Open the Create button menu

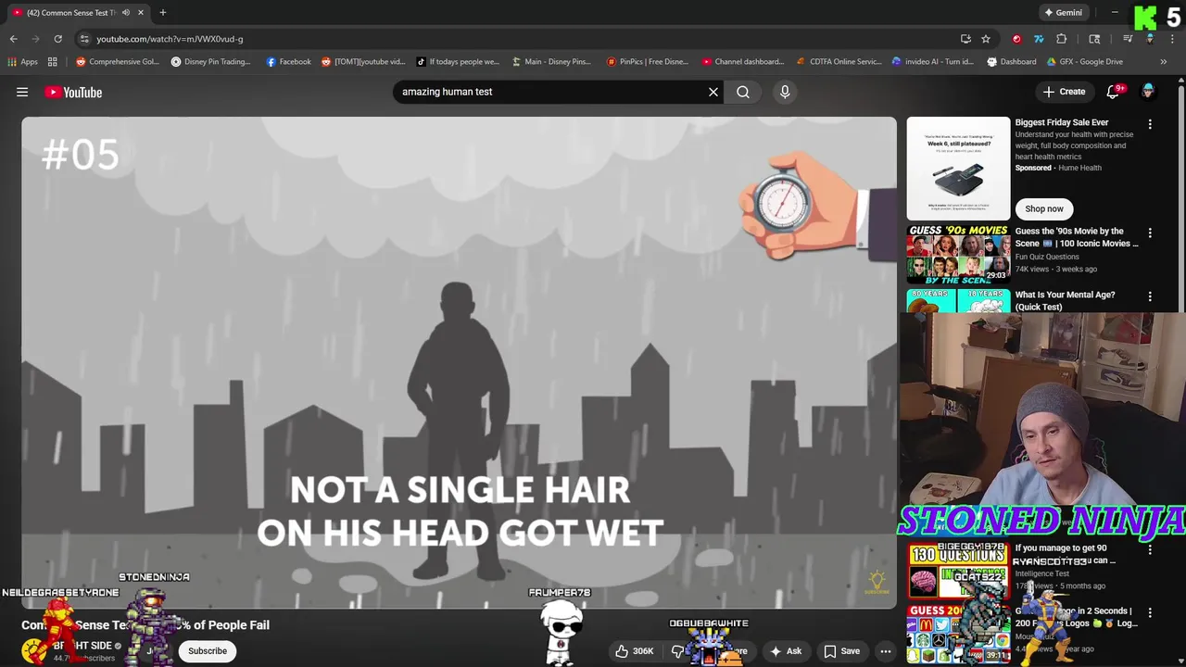click(1064, 92)
